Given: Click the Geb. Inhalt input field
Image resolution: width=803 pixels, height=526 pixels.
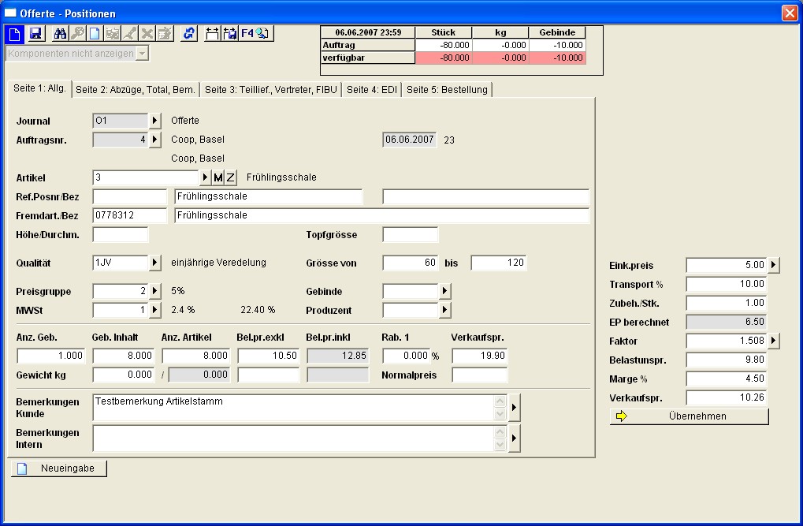Looking at the screenshot, I should coord(124,356).
